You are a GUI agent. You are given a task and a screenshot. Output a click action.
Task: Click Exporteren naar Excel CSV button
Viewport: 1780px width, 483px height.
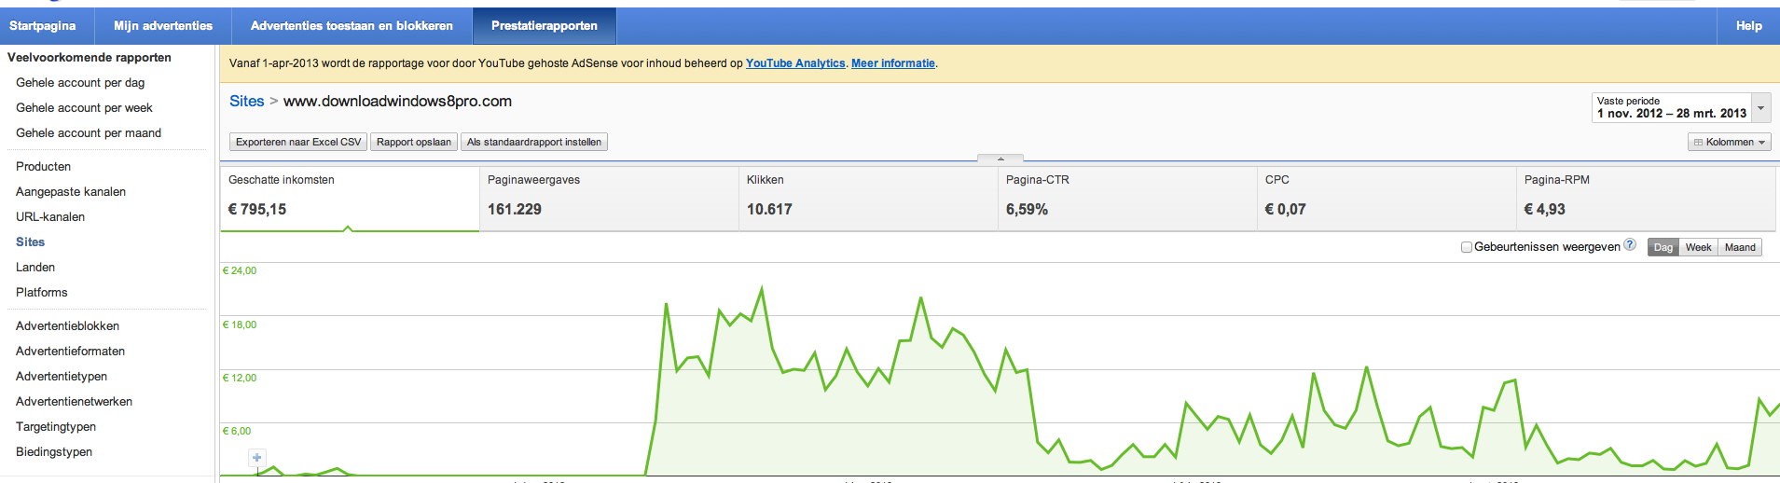(x=298, y=142)
